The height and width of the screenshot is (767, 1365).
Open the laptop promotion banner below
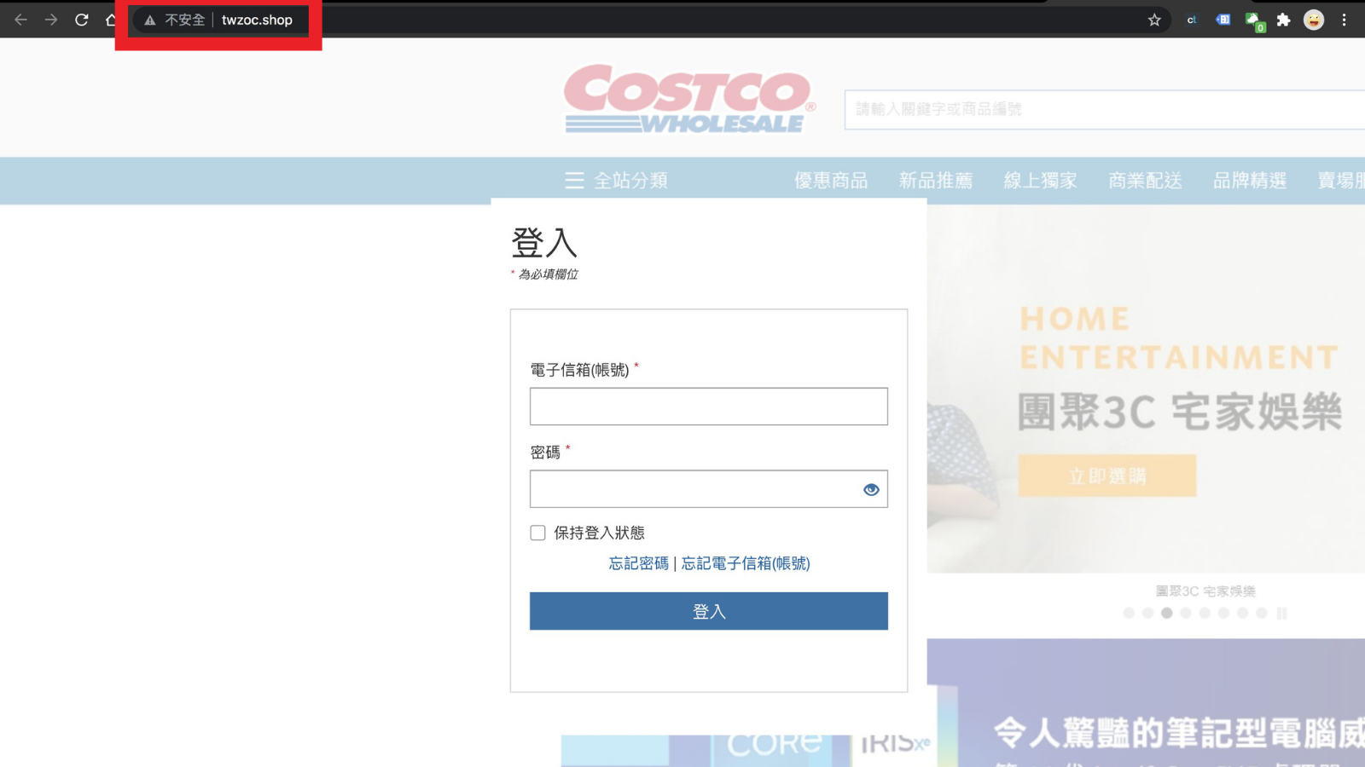1146,703
